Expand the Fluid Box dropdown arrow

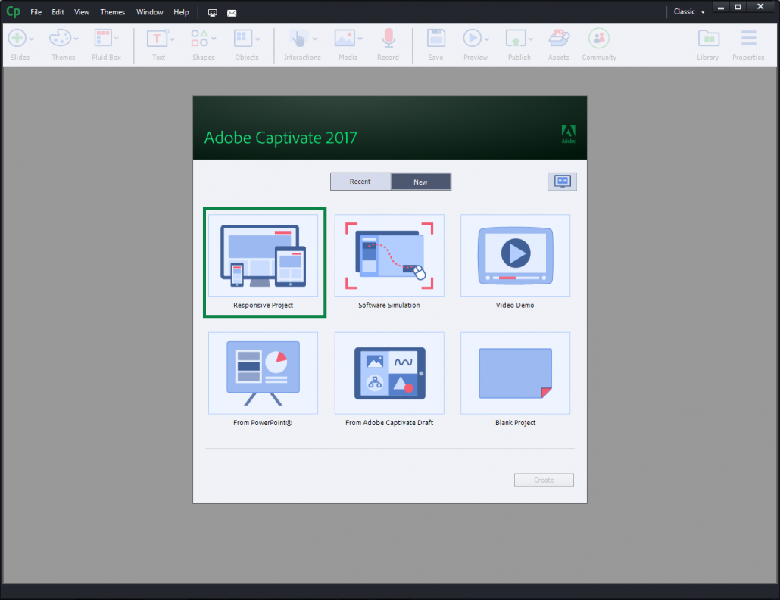tap(117, 39)
